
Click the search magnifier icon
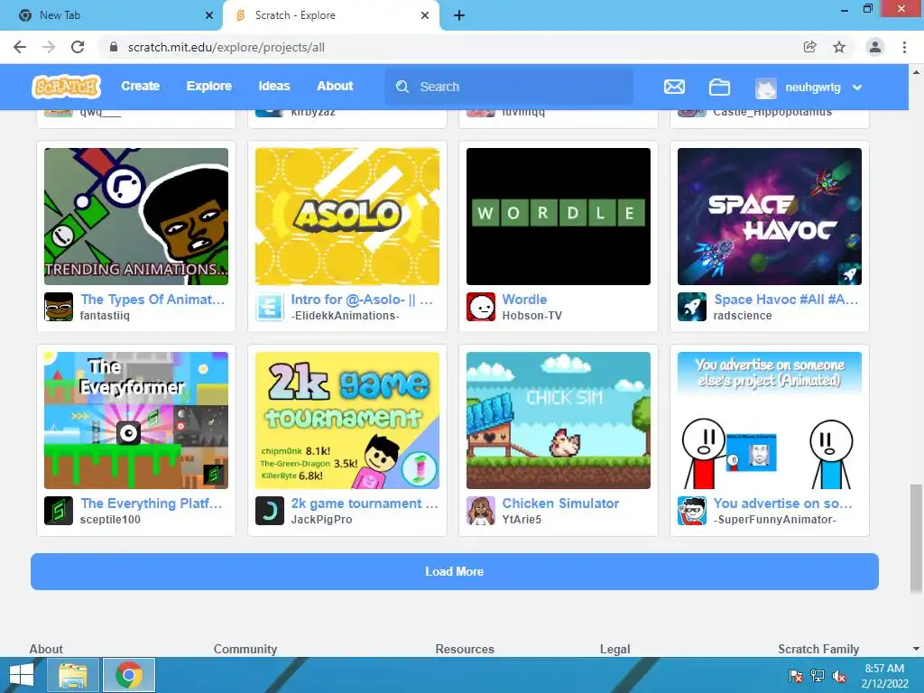click(402, 87)
